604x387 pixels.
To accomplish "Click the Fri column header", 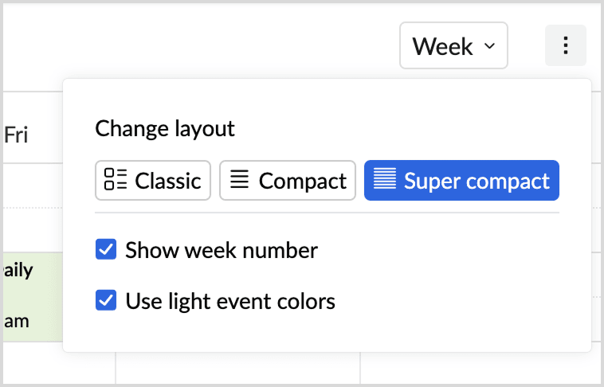I will point(16,135).
